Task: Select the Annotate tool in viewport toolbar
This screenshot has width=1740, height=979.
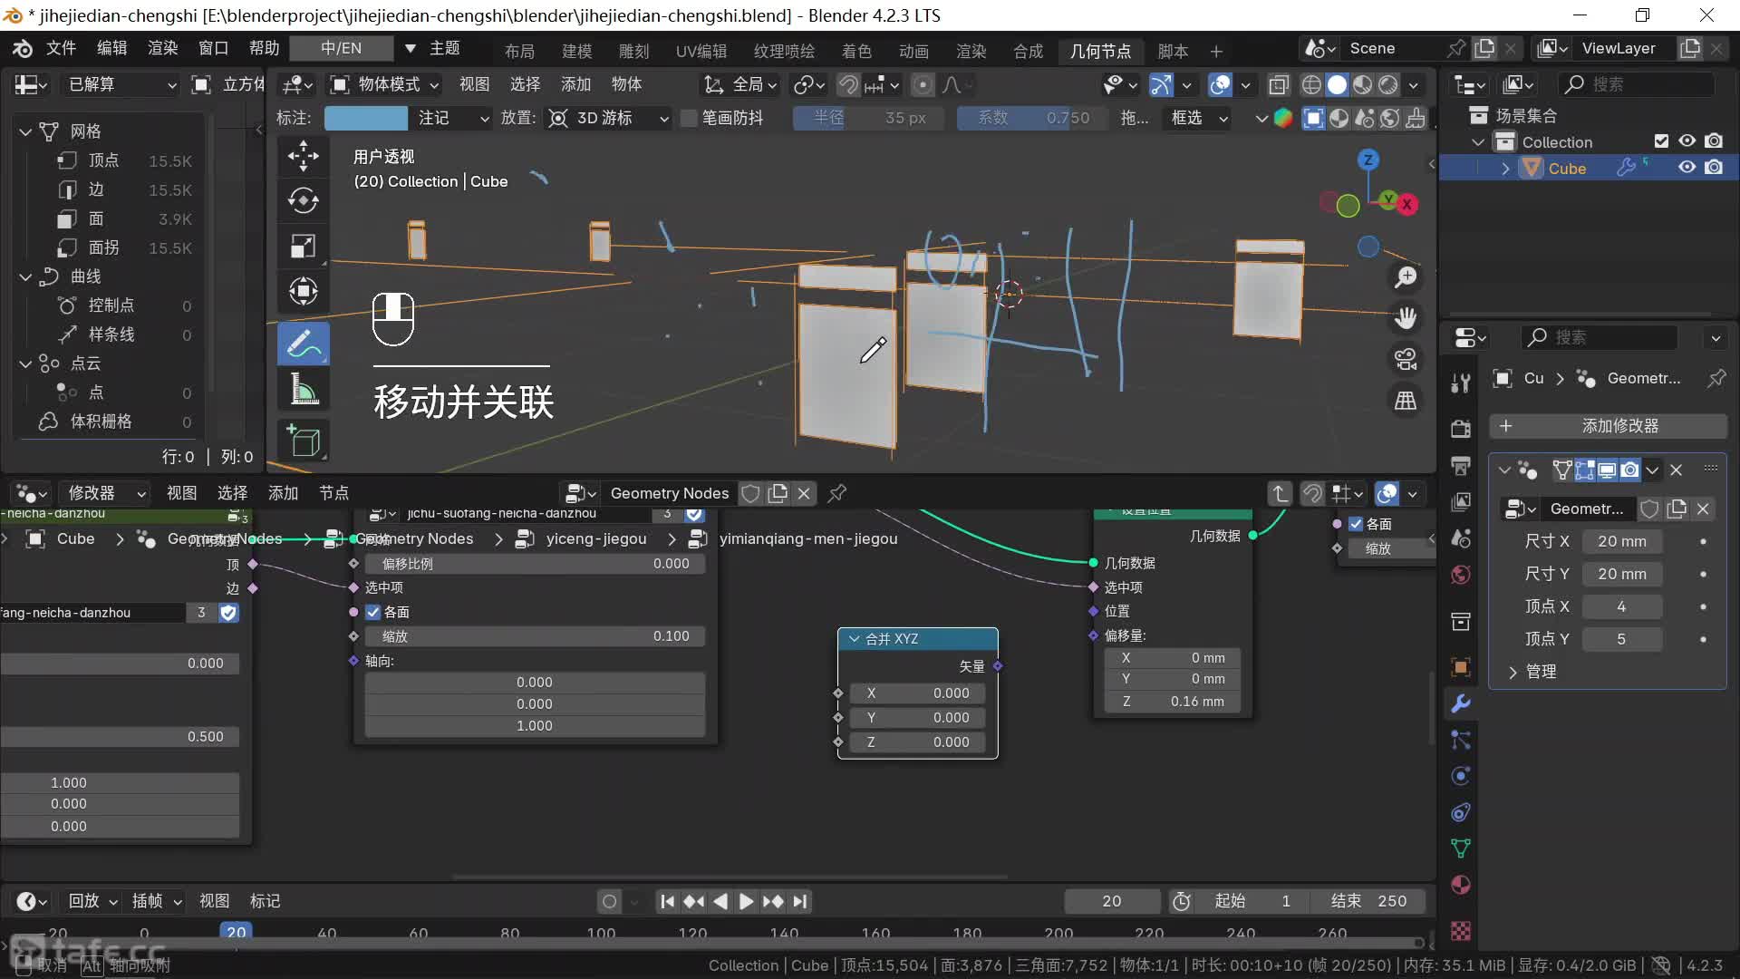Action: click(303, 344)
